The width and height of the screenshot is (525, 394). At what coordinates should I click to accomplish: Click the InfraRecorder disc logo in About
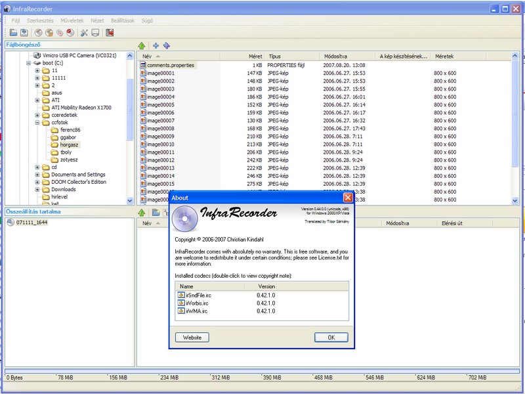click(x=185, y=219)
